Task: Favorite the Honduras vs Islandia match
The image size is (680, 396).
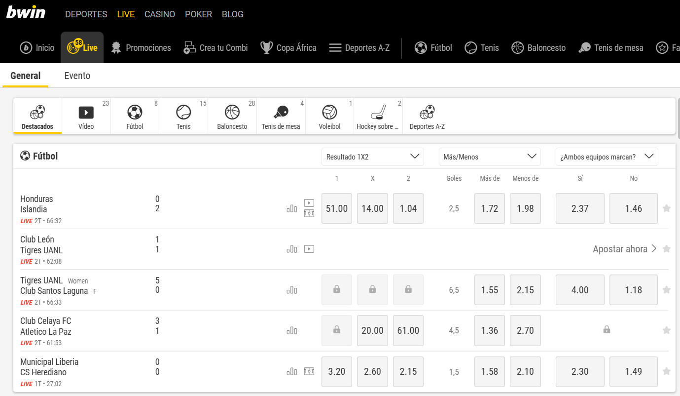Action: [x=667, y=208]
